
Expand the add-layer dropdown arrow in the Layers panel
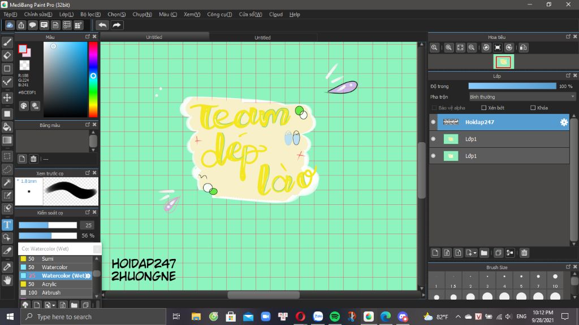coord(475,253)
